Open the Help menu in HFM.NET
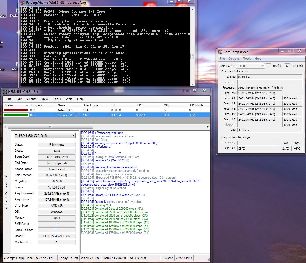Screen dimensions: 306x263 tap(80, 99)
